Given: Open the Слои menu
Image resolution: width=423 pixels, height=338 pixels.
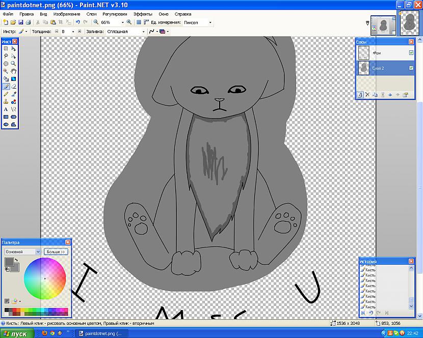Looking at the screenshot, I should coord(91,14).
